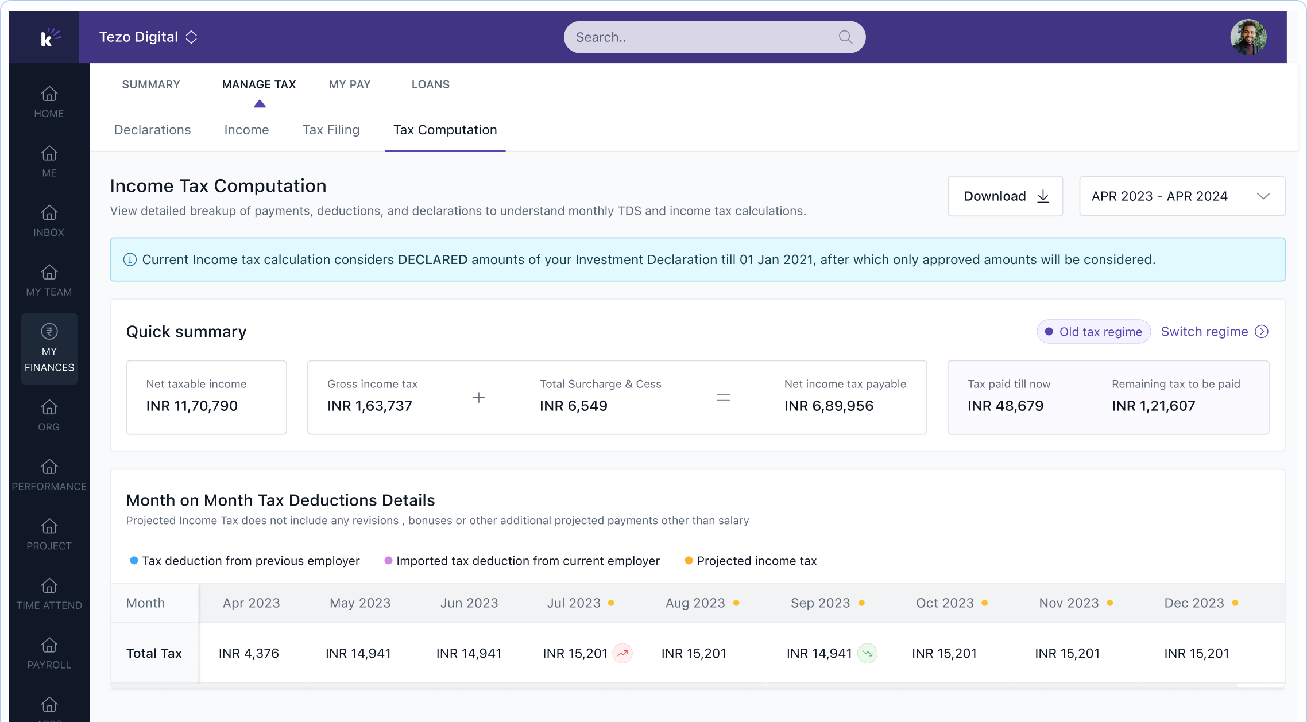Open the Org sidebar icon

[49, 407]
